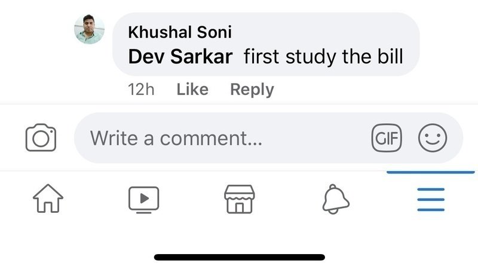
Task: Go to the Home feed tab
Action: coord(48,198)
